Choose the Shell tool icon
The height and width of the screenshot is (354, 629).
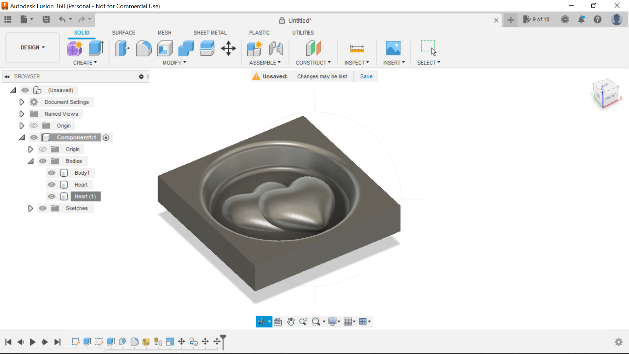pos(165,49)
